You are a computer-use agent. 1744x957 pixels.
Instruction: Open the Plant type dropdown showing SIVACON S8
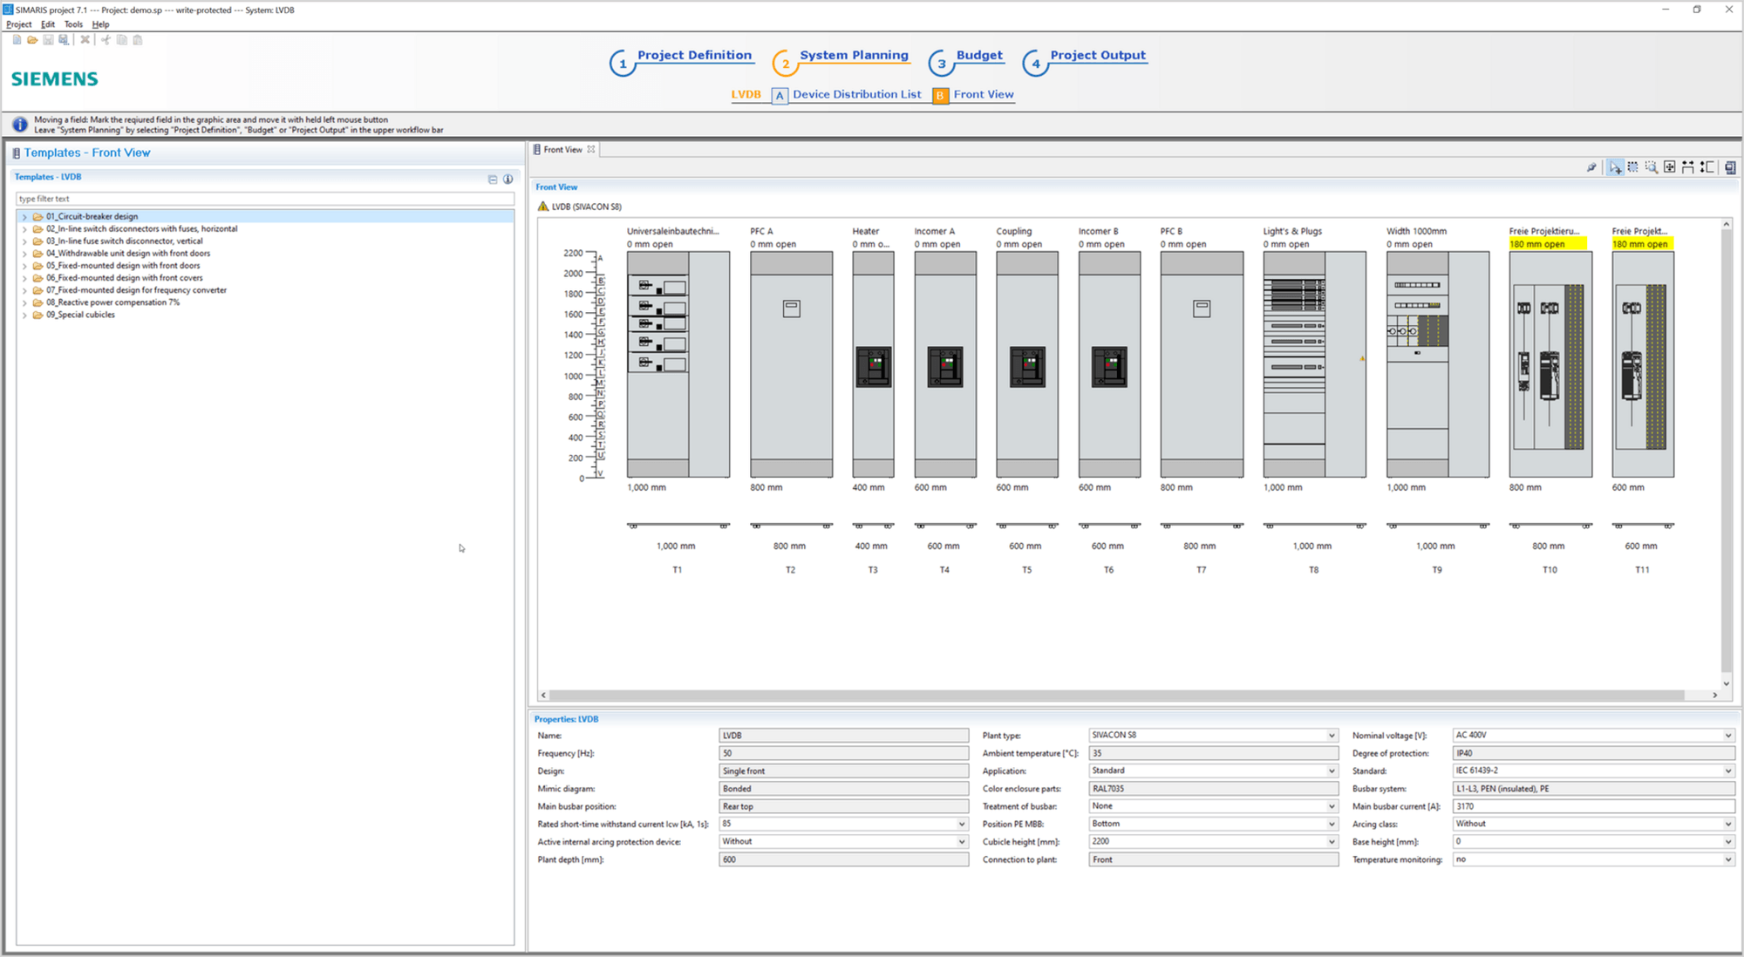tap(1332, 735)
